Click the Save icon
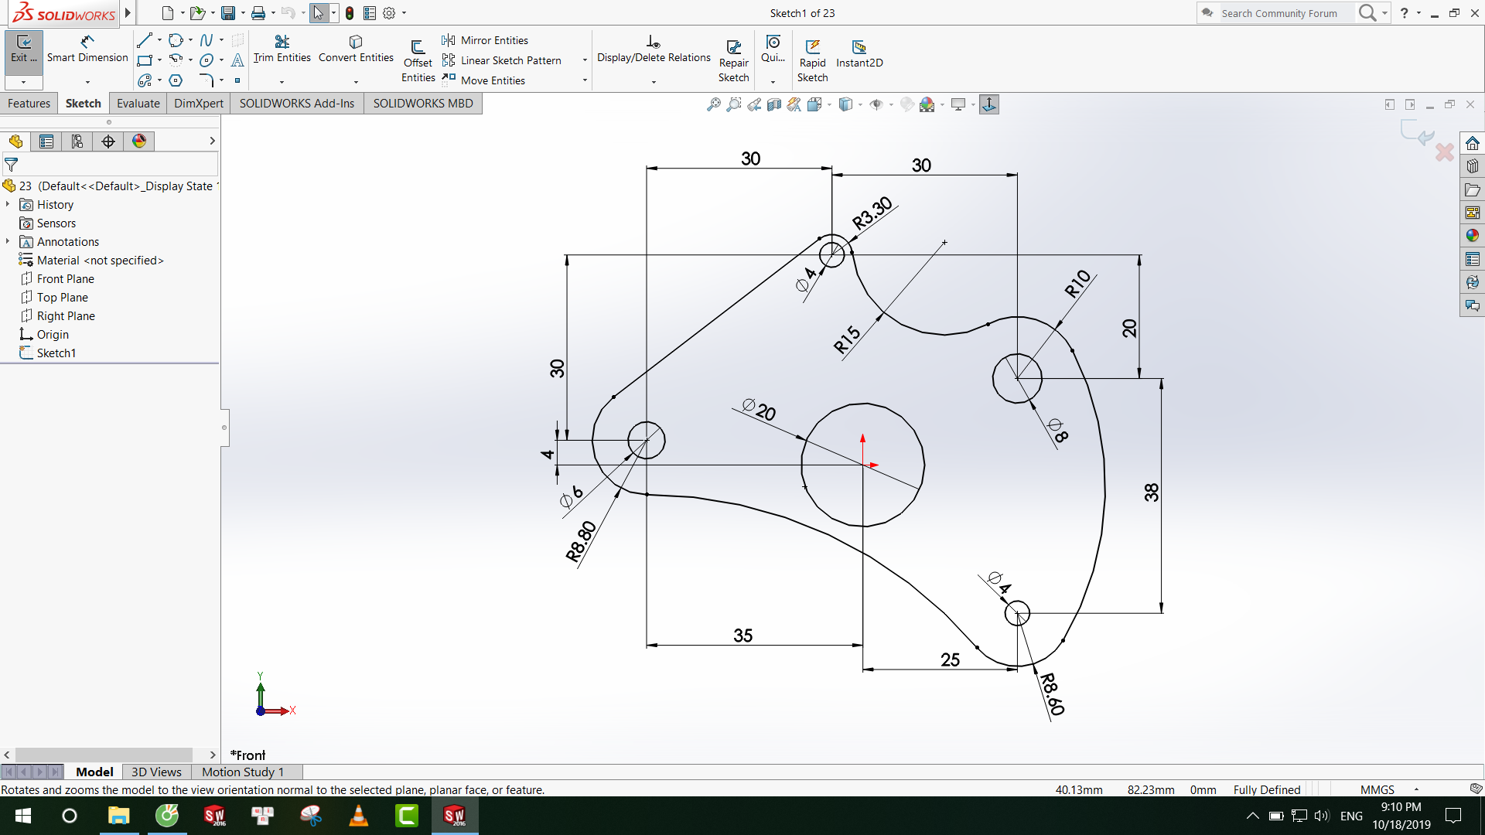This screenshot has width=1485, height=835. (228, 13)
